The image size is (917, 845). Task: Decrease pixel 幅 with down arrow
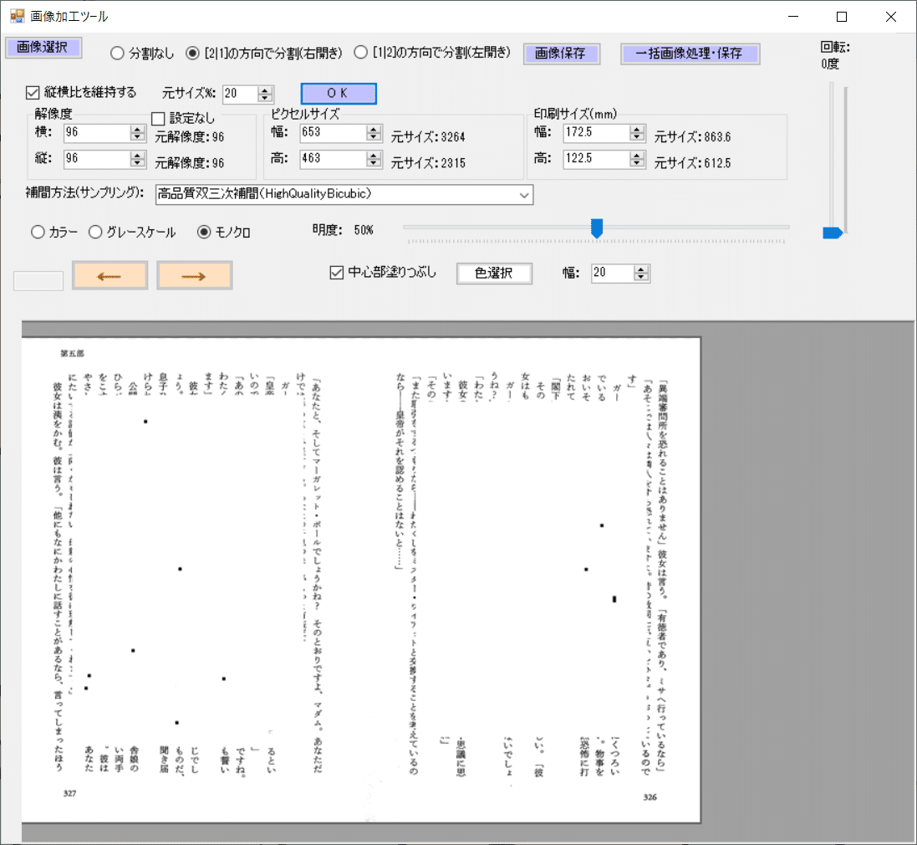click(374, 137)
